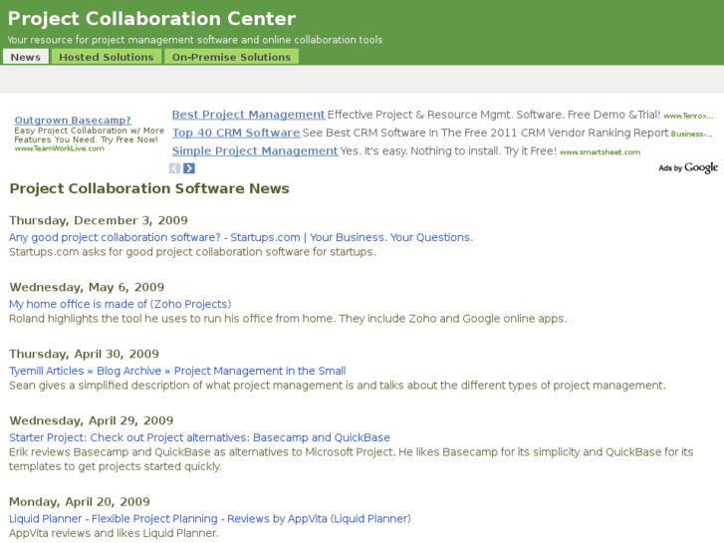This screenshot has width=724, height=543.
Task: Switch to the News tab
Action: coord(26,57)
